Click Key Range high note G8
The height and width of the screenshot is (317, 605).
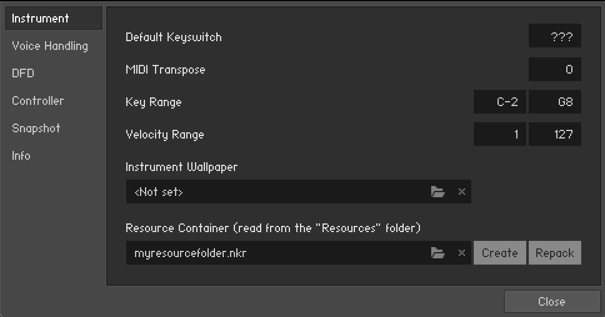tap(555, 102)
